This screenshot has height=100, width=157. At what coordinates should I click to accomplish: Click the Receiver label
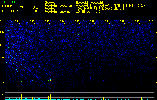point(51,9)
